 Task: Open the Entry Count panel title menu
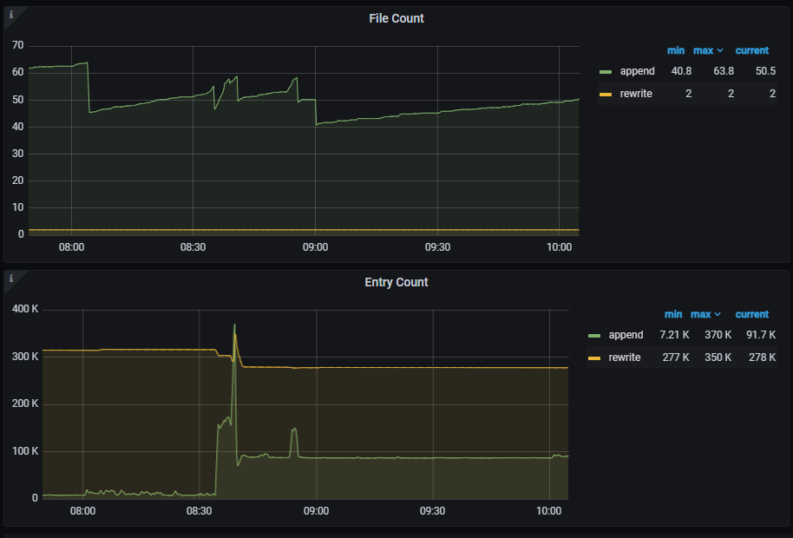pos(396,282)
